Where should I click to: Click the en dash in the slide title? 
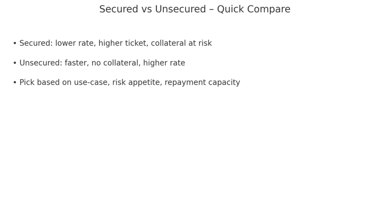211,10
